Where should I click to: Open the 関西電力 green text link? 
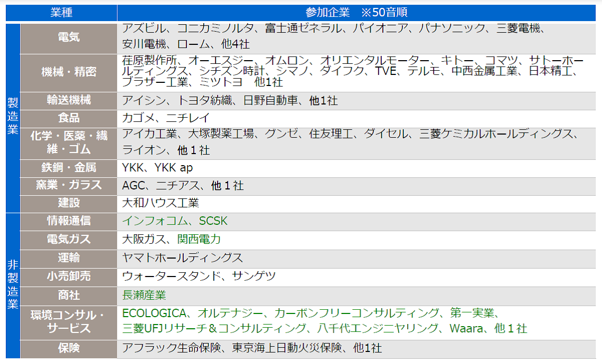199,240
